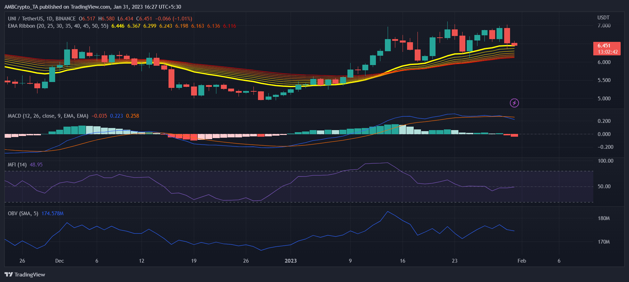The height and width of the screenshot is (282, 629).
Task: Open the EMA Ribbon indicator label
Action: [58, 26]
